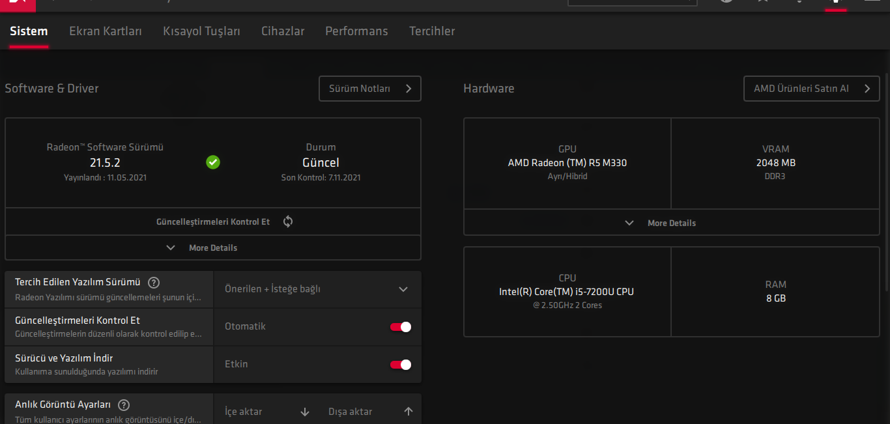Click the refresh icon beside Güncelleştirmeleri Kontrol Et
The image size is (890, 424).
(x=288, y=221)
